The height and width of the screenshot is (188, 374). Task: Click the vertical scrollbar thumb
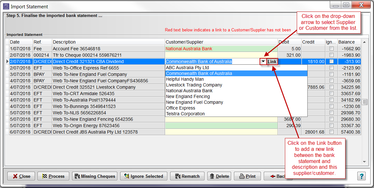coord(364,102)
